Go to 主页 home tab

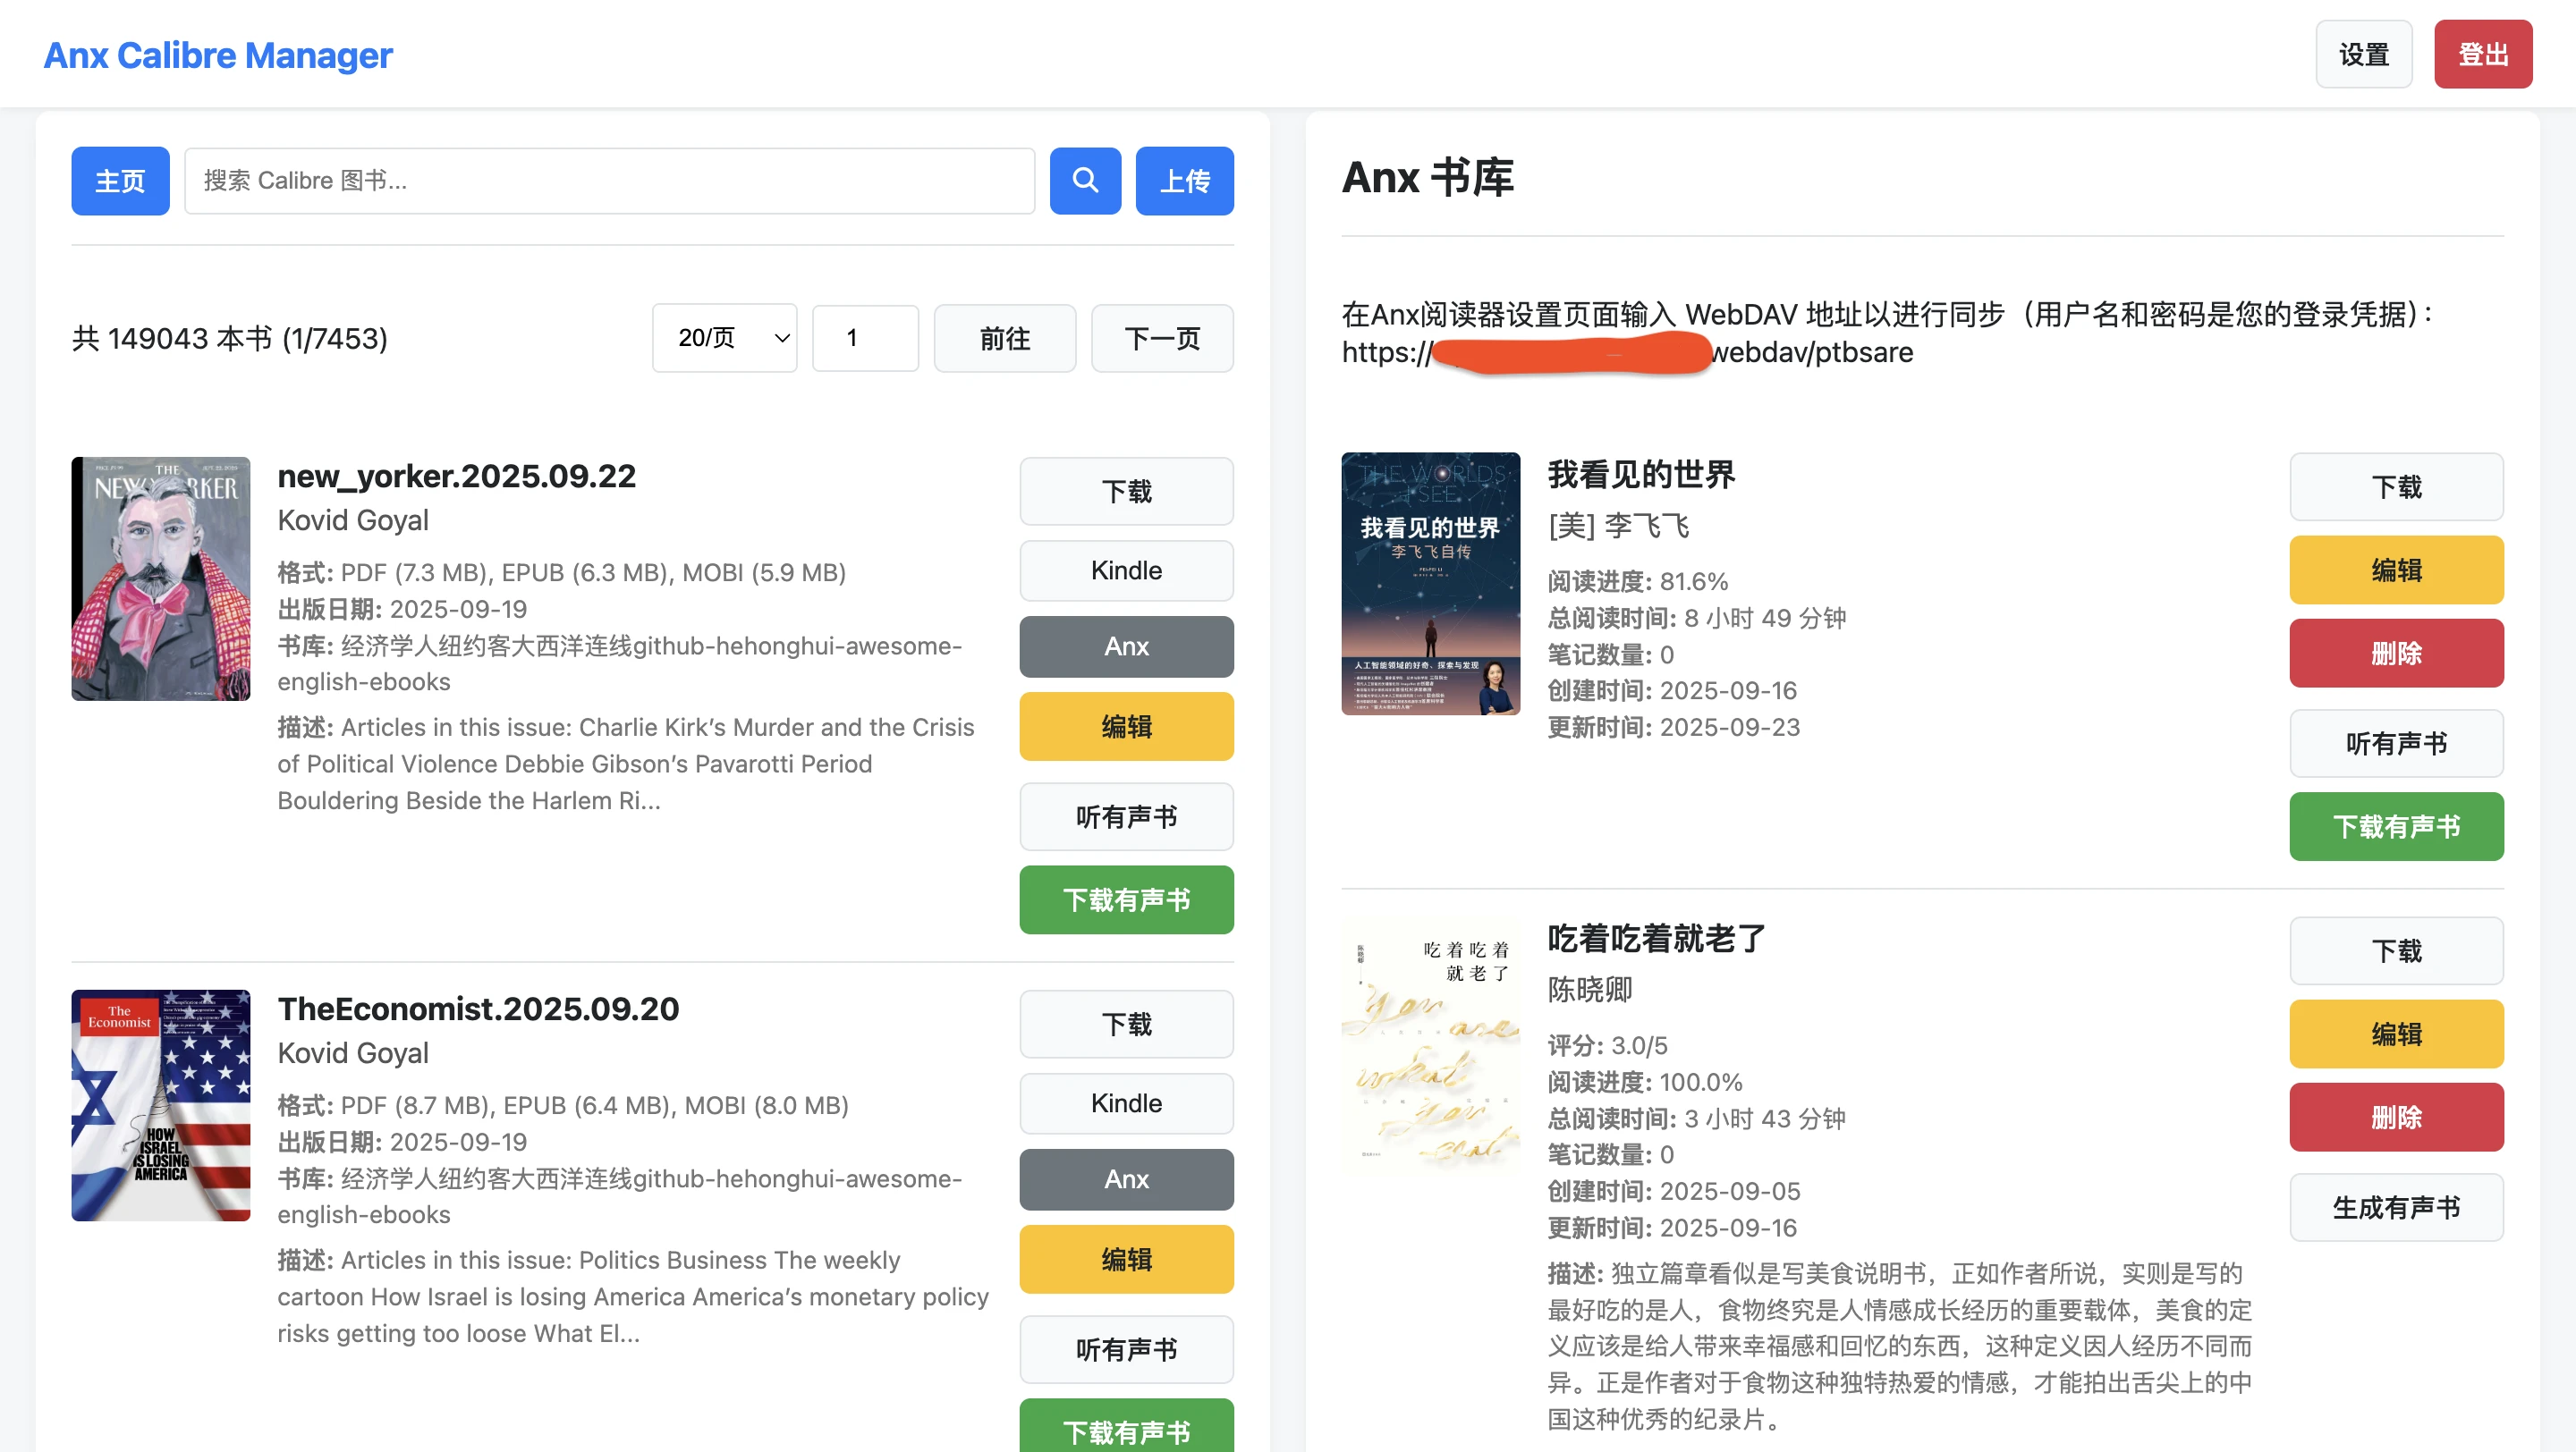pos(120,181)
